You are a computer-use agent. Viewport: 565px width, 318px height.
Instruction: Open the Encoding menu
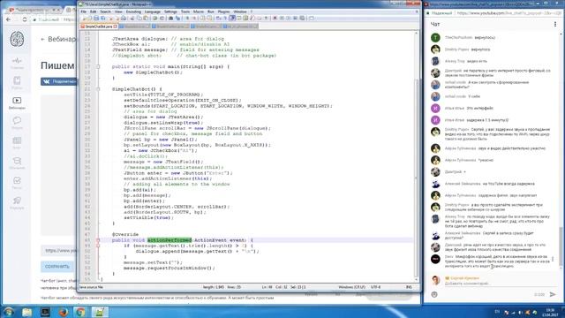(x=133, y=11)
